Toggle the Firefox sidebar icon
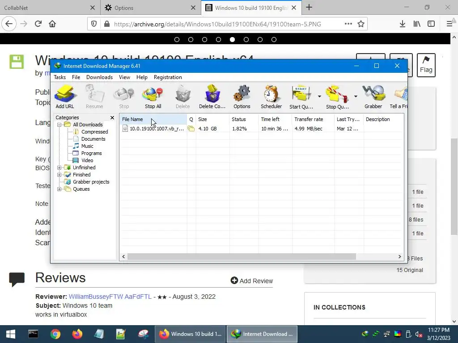This screenshot has width=458, height=343. (x=431, y=24)
